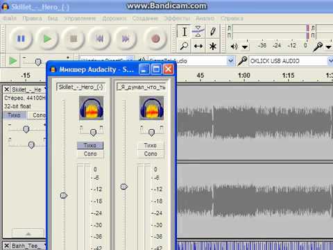Click the Skillet headphones instrument icon in mixer
The image size is (333, 250).
coord(91,108)
